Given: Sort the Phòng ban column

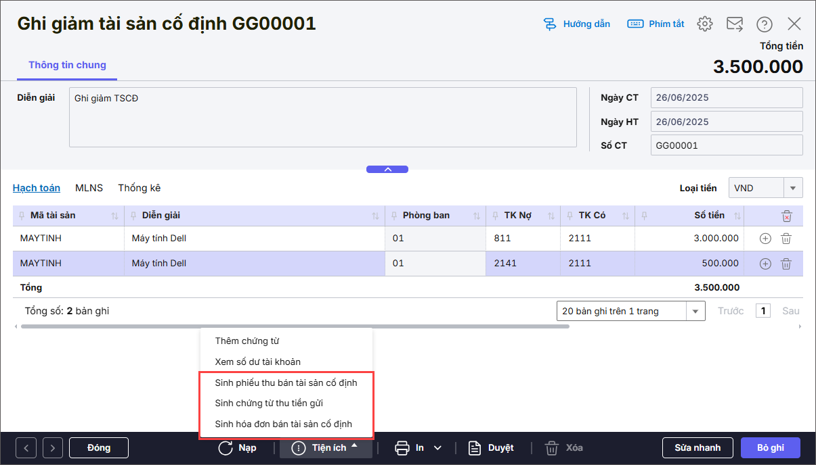Looking at the screenshot, I should point(477,216).
